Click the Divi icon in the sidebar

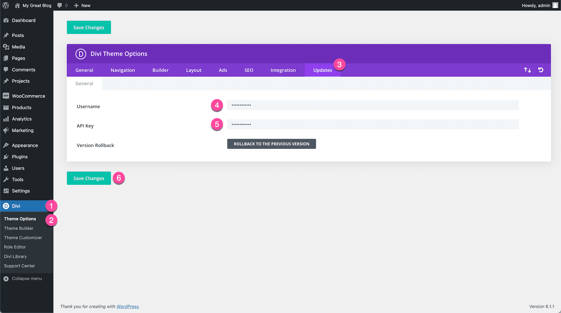tap(6, 206)
